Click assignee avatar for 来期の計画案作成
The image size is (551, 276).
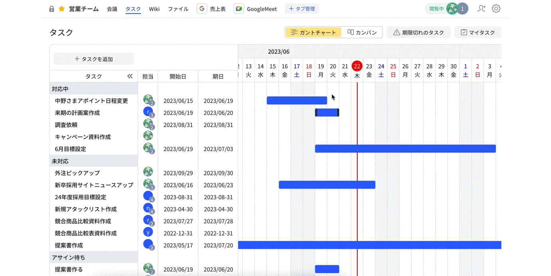click(x=148, y=112)
